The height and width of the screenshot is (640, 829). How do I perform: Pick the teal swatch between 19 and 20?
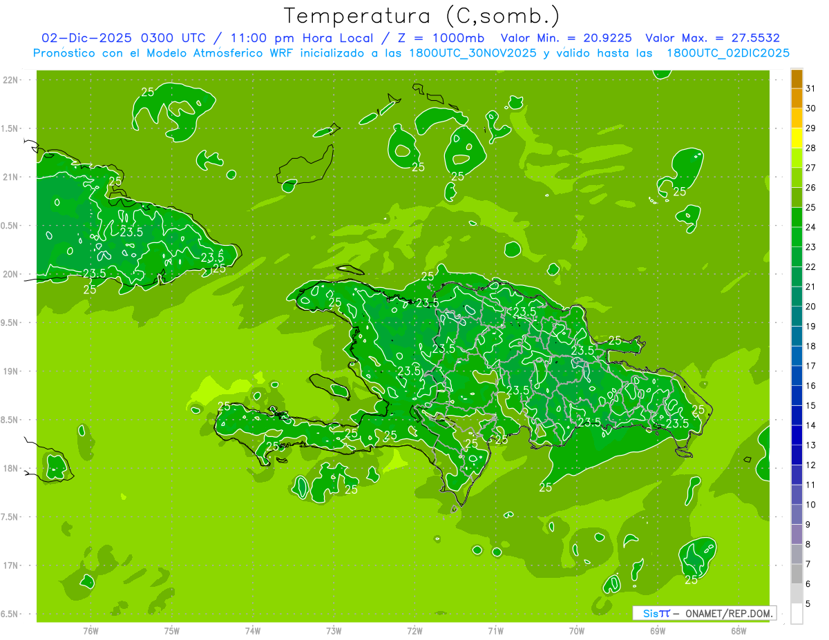pyautogui.click(x=797, y=317)
